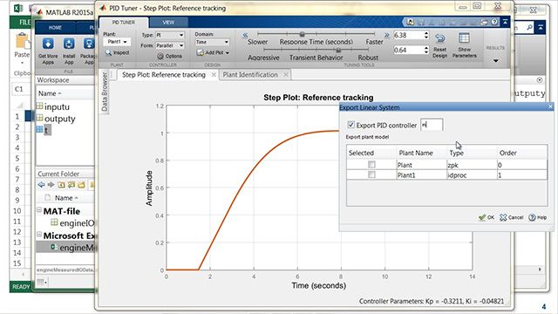The width and height of the screenshot is (558, 314).
Task: Click the PID controller export name field
Action: (432, 125)
